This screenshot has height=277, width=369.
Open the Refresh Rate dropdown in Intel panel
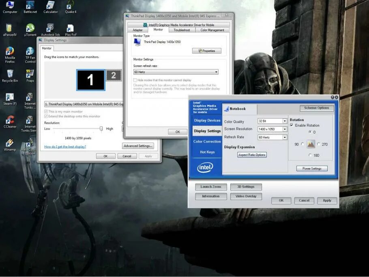(x=272, y=137)
